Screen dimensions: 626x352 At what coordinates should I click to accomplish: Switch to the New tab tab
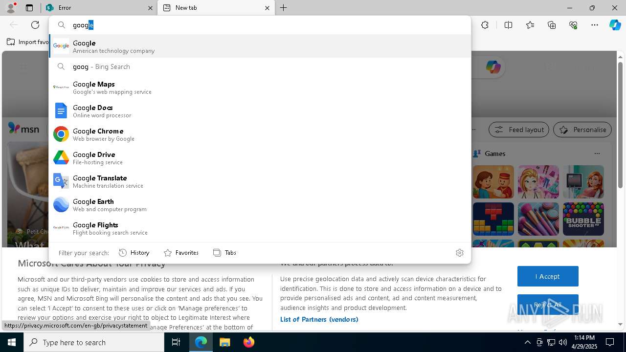(x=216, y=8)
